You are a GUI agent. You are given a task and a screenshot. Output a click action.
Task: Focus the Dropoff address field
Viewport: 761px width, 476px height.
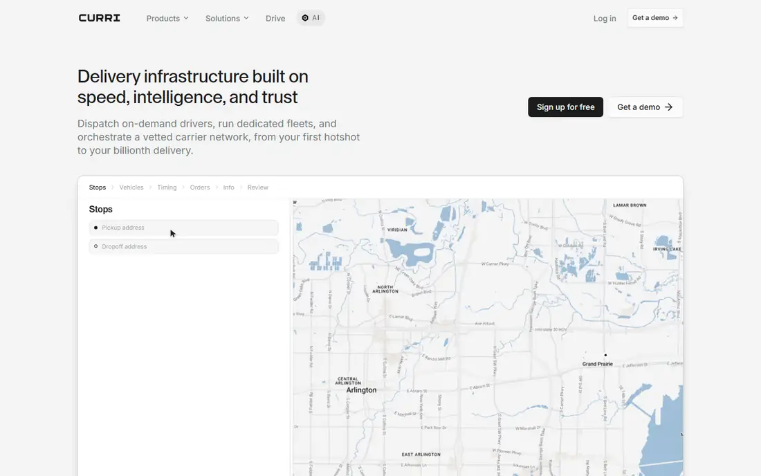(x=183, y=246)
